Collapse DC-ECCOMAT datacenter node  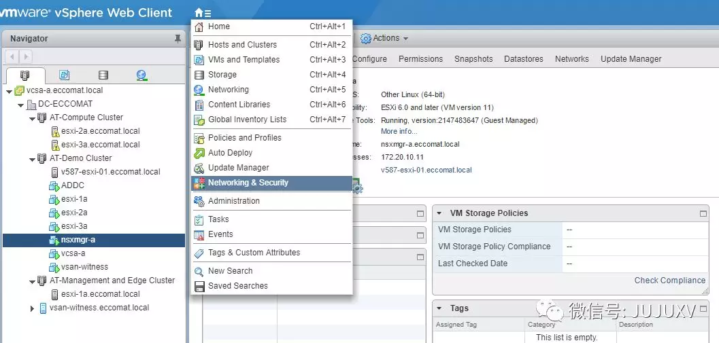tap(20, 105)
